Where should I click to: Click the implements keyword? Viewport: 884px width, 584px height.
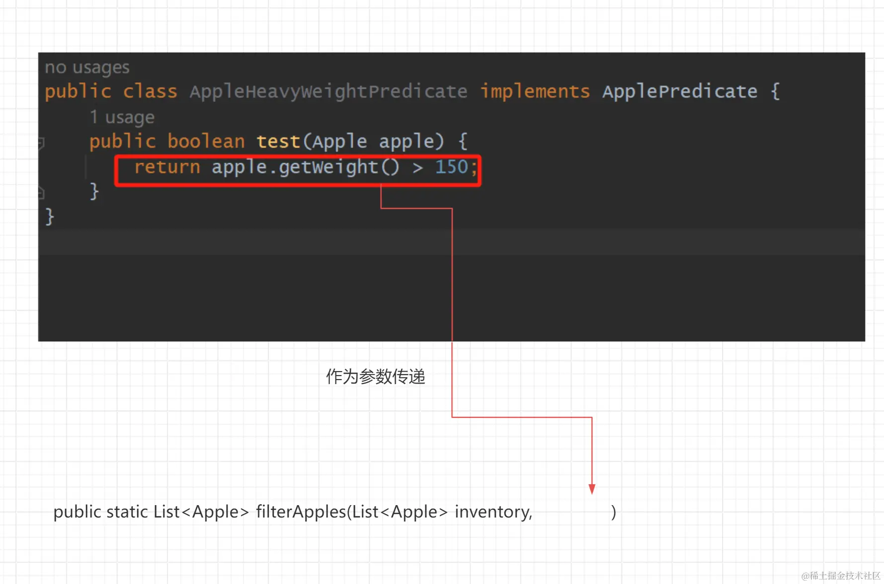[x=535, y=91]
